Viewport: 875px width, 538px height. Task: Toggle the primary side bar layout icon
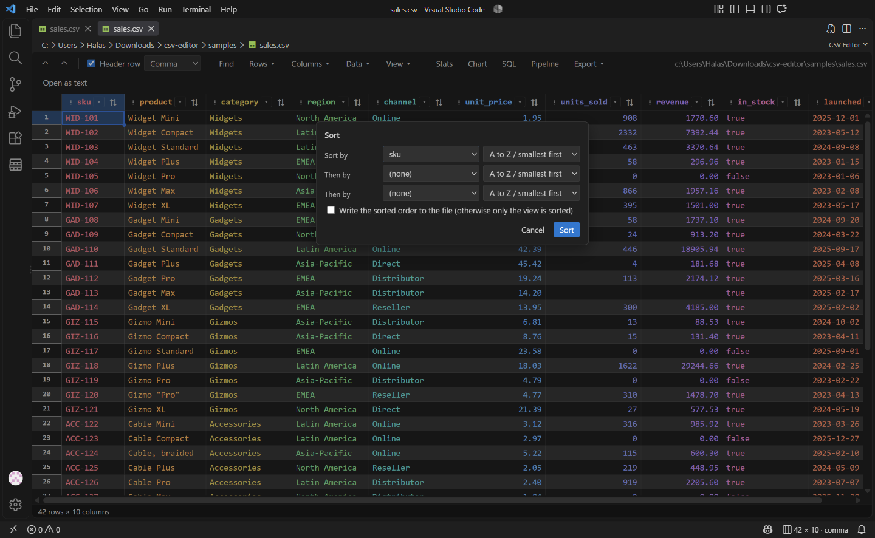735,9
